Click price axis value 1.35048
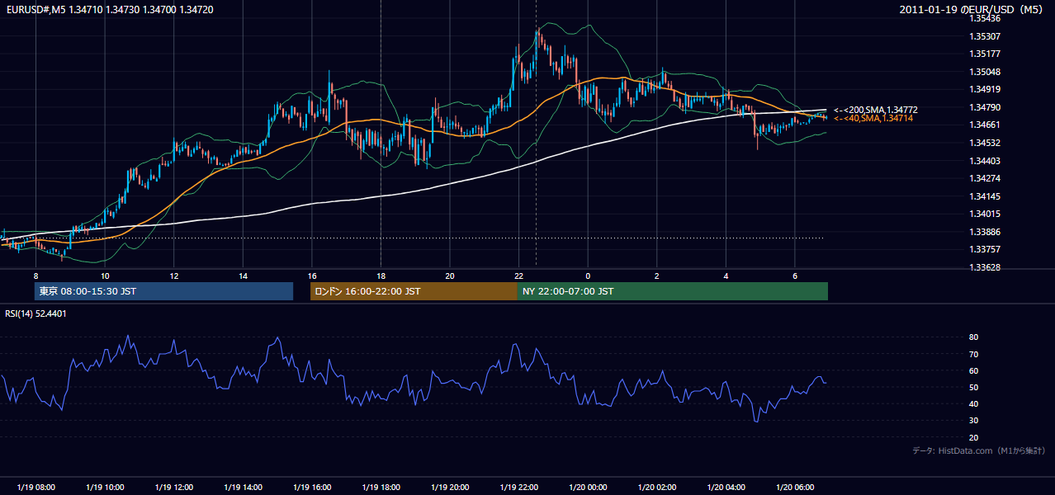1055x495 pixels. click(x=984, y=72)
